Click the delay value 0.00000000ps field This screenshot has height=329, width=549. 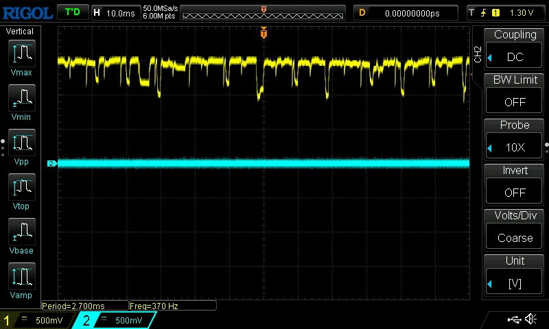coord(412,13)
